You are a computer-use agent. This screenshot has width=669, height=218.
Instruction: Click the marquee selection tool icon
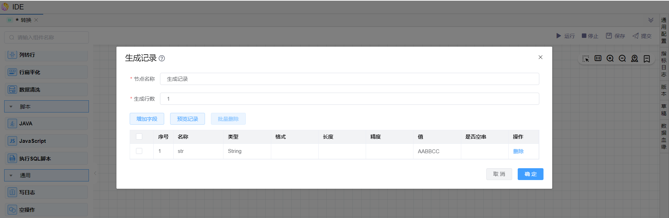tap(586, 59)
